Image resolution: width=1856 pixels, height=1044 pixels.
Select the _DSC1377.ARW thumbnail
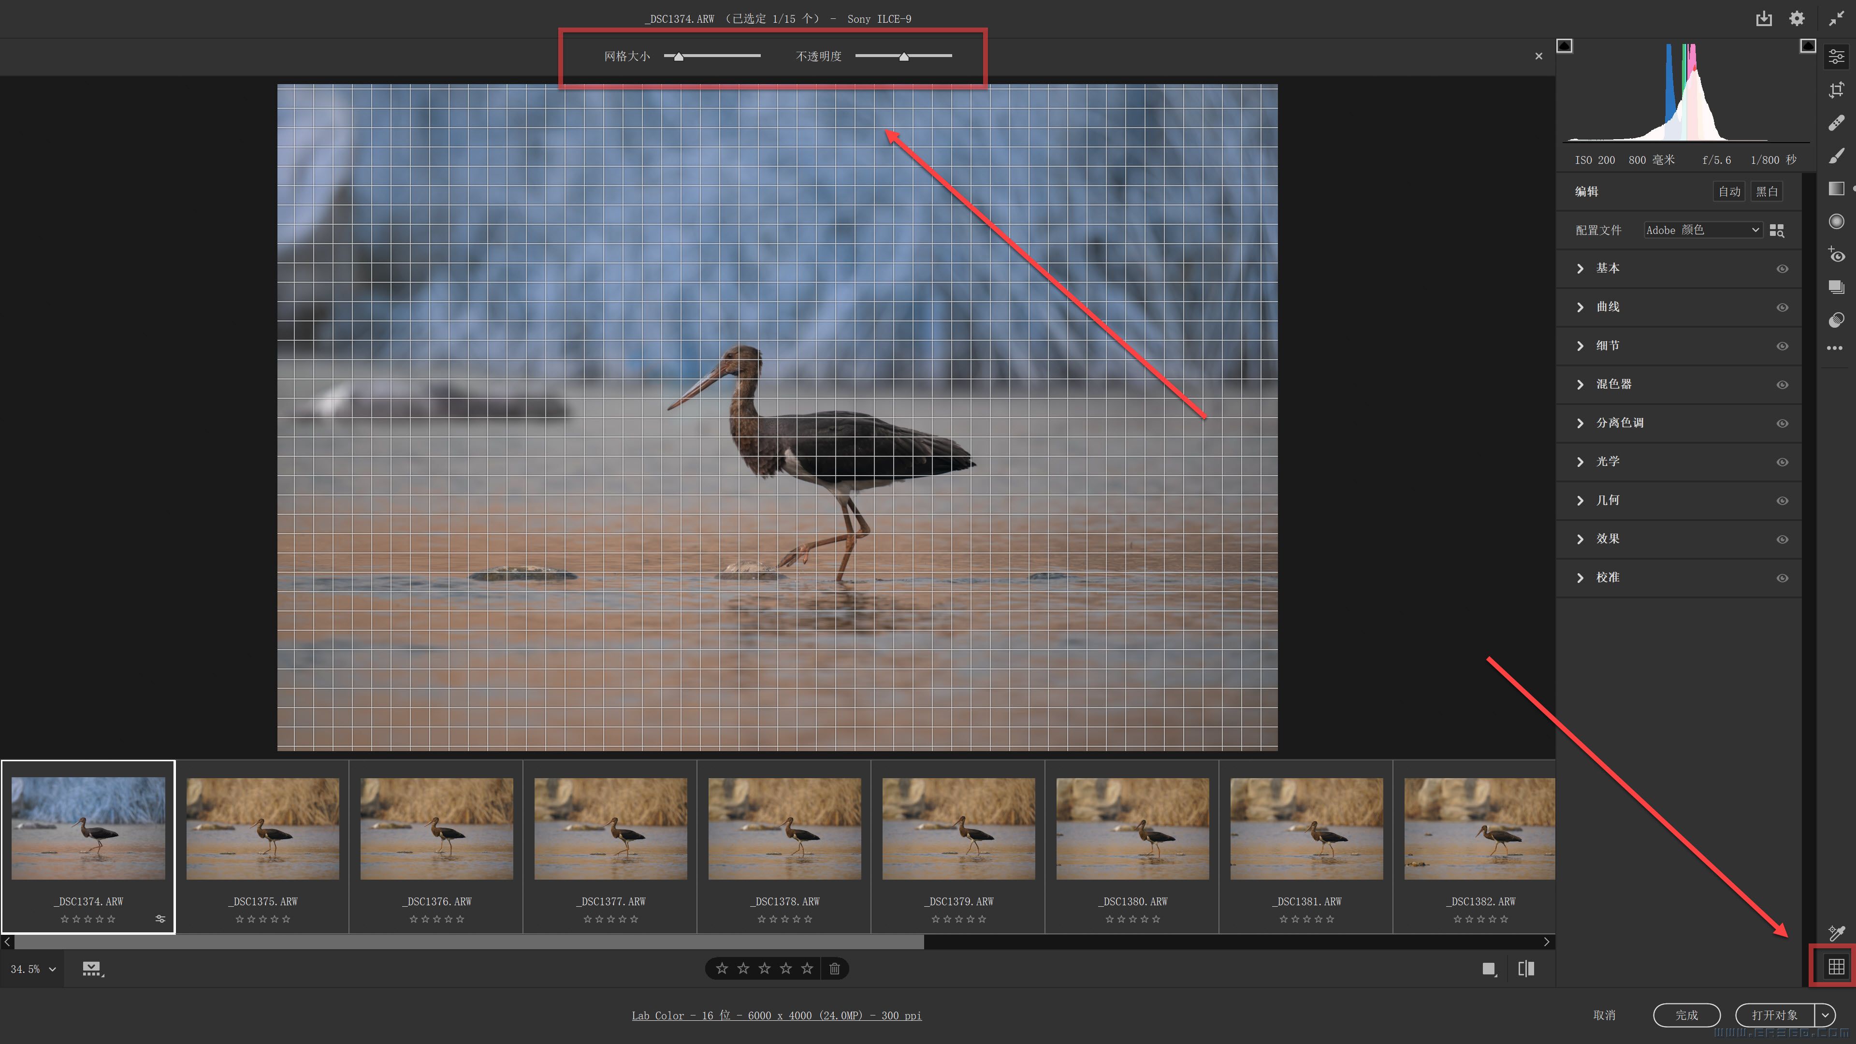pos(610,828)
